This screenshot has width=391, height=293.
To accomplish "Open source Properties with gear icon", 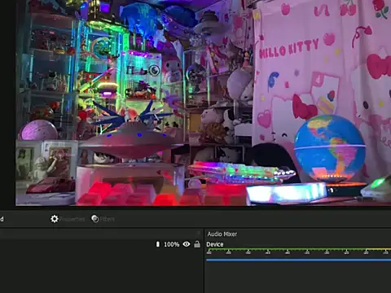I will (x=68, y=219).
